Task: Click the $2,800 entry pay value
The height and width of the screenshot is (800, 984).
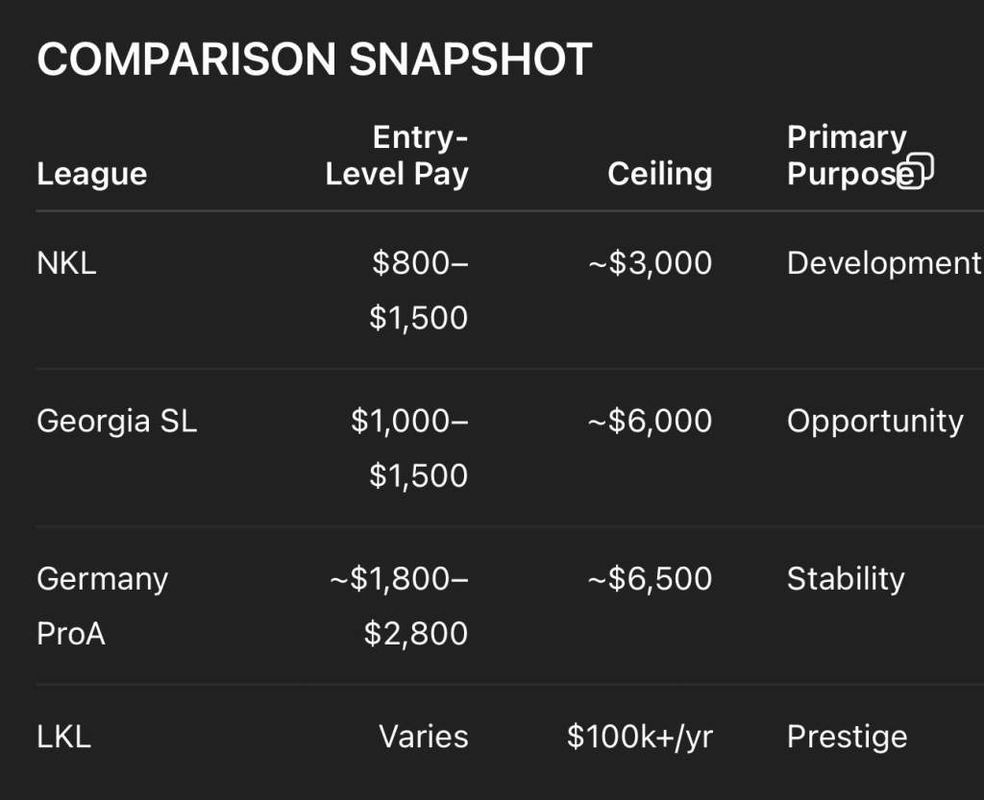Action: tap(415, 633)
